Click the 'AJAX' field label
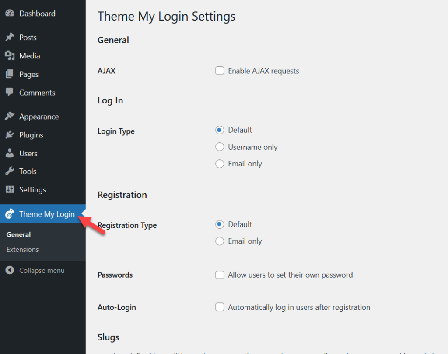448x354 pixels. [107, 71]
